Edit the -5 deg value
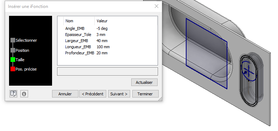This screenshot has width=278, height=131. coord(102,28)
